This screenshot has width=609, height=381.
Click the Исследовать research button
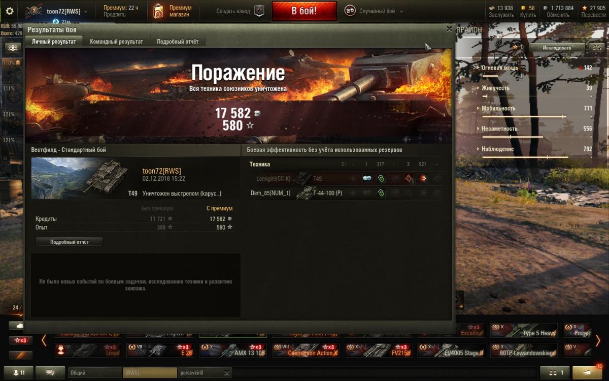[x=557, y=47]
